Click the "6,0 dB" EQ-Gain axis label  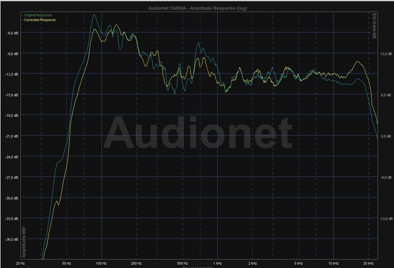386,95
